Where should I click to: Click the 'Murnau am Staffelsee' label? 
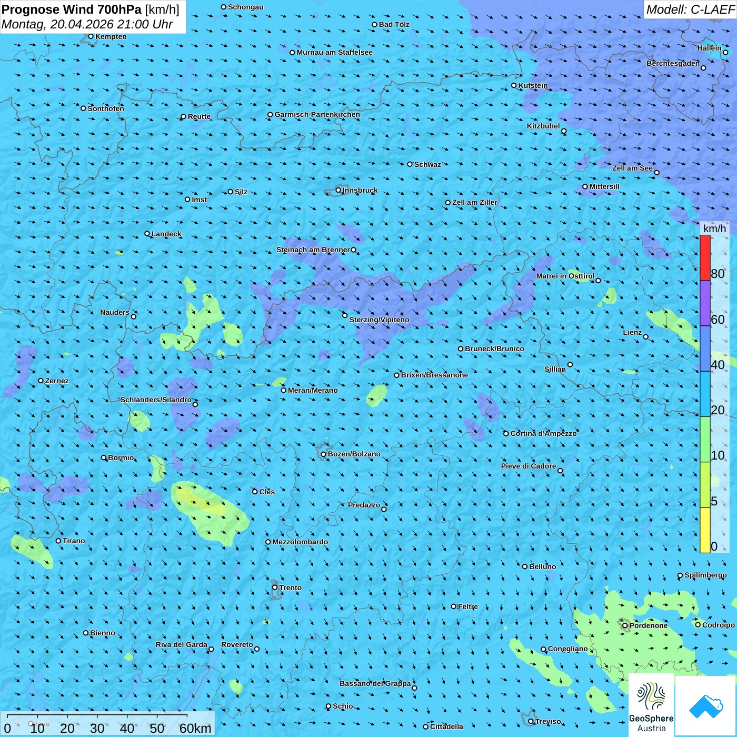click(x=334, y=52)
